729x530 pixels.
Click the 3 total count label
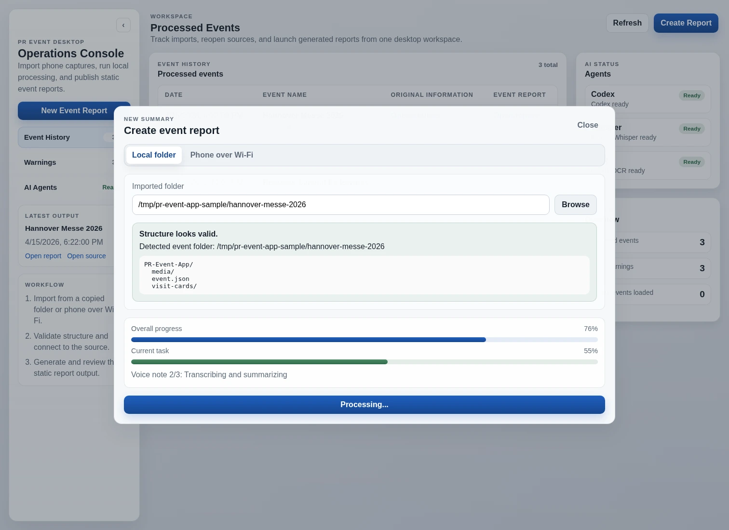548,65
